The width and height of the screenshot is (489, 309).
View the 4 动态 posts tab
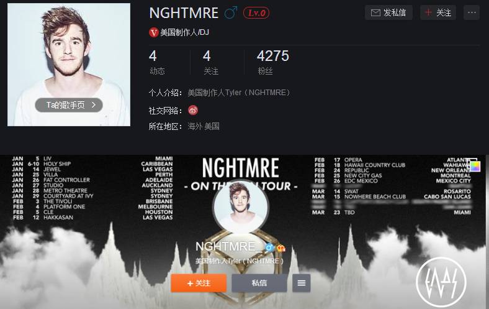157,62
